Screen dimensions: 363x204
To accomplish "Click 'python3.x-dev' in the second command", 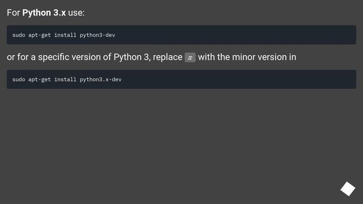I will point(100,79).
